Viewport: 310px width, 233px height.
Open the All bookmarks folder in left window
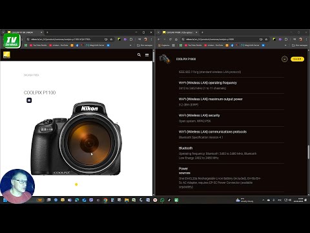145,45
